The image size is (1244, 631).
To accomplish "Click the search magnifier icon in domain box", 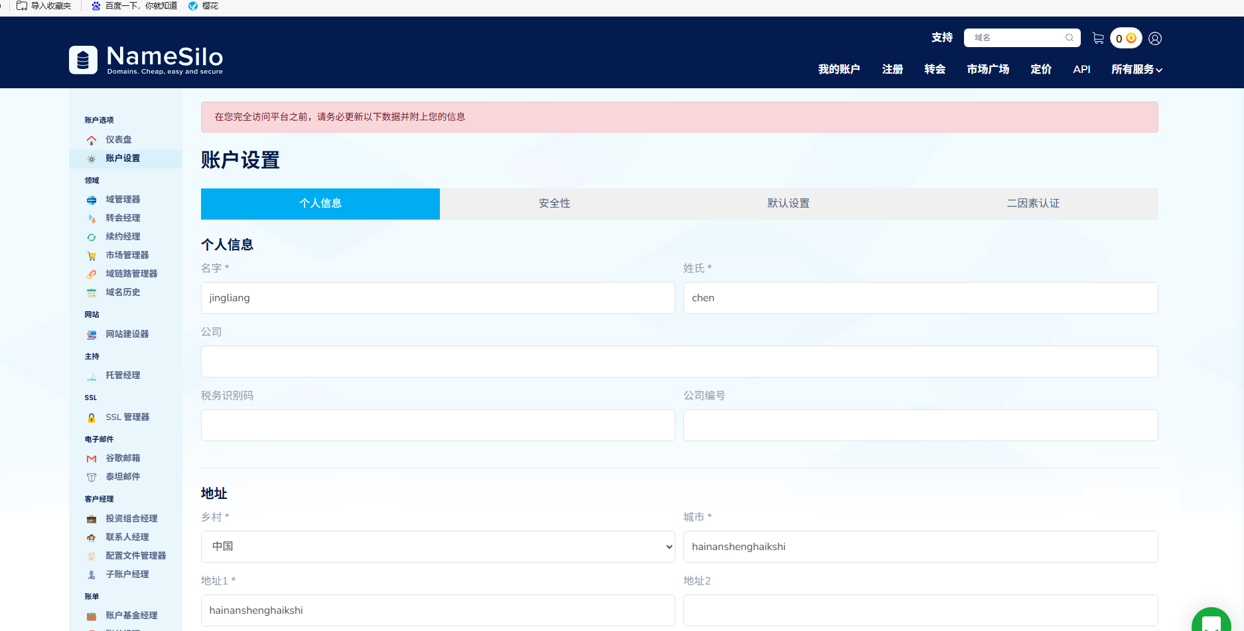I will 1070,38.
